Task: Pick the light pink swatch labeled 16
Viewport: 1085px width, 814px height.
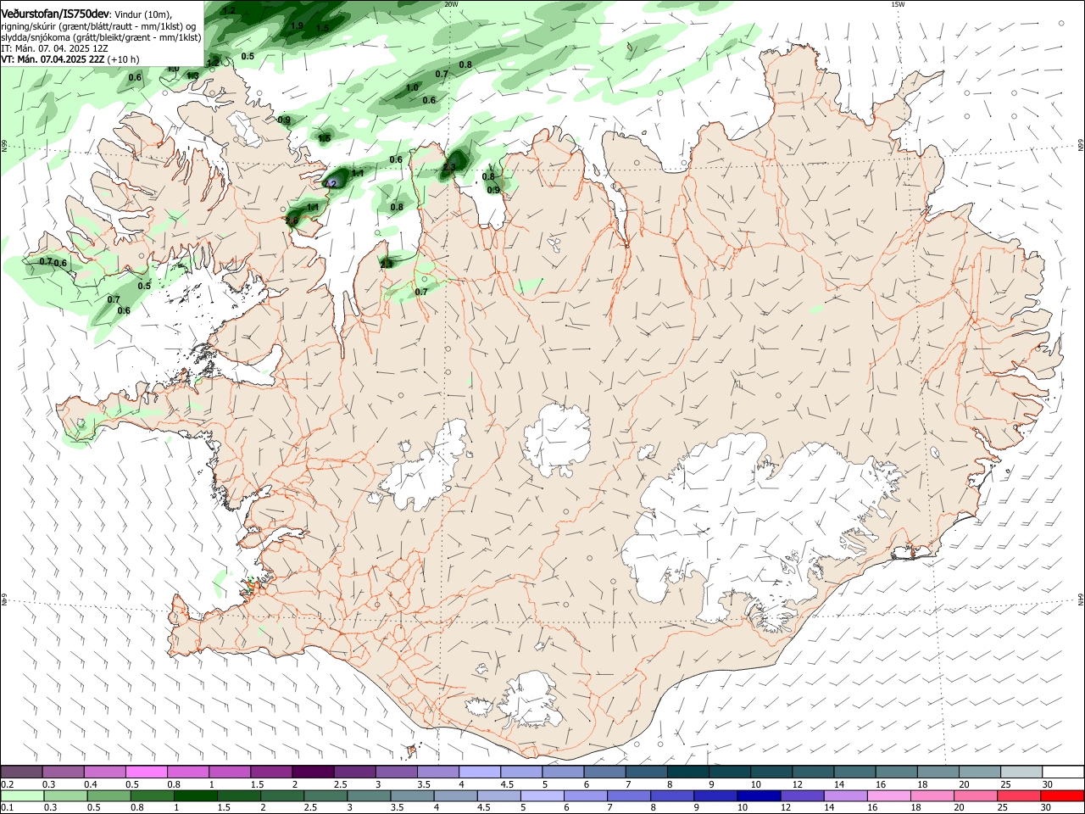Action: [x=887, y=795]
